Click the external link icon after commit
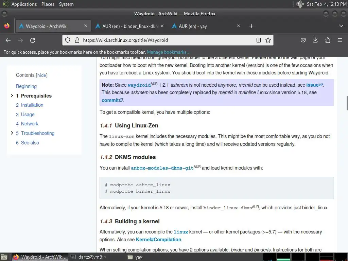Viewport: 348px width, 261px height. [x=121, y=100]
